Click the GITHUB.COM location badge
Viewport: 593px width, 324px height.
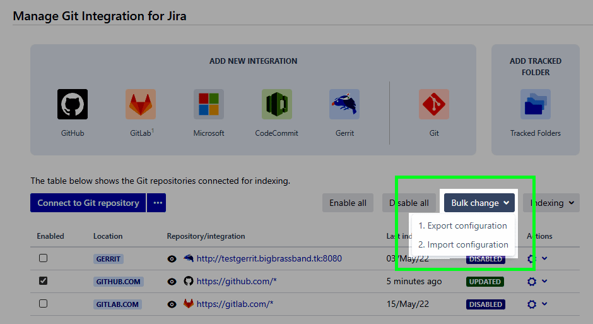pos(119,282)
